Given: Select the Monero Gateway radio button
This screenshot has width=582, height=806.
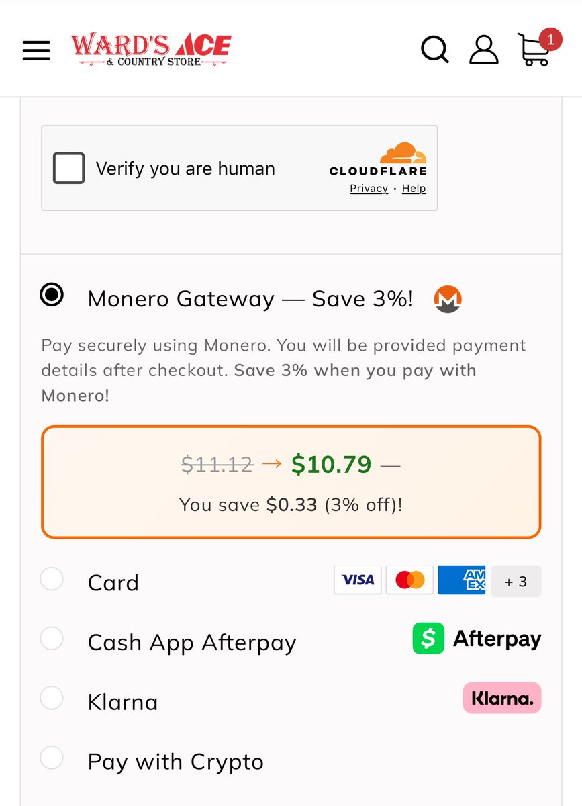Looking at the screenshot, I should tap(52, 295).
